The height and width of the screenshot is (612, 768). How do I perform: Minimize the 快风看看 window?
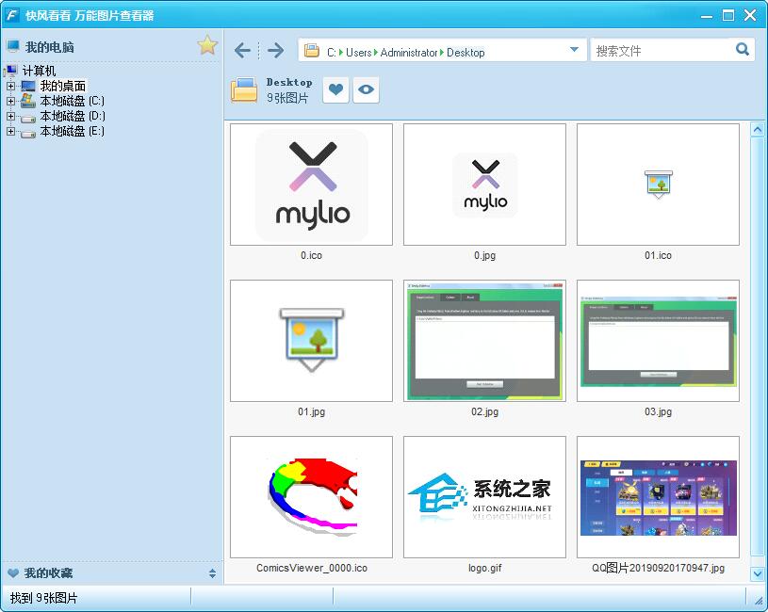[x=707, y=16]
